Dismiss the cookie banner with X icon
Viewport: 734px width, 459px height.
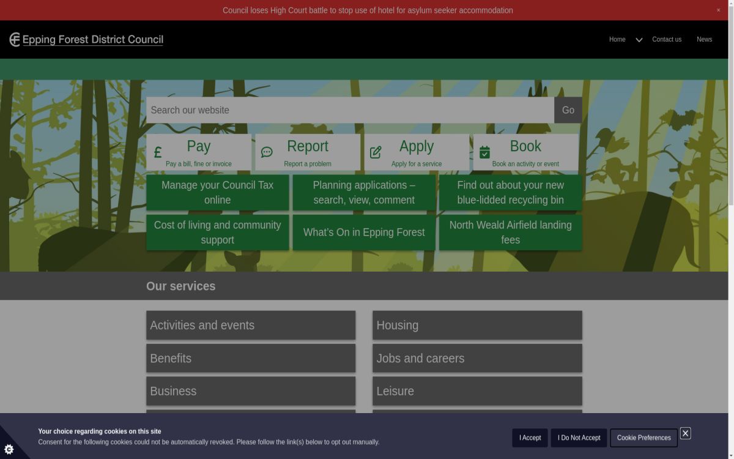[x=685, y=433]
